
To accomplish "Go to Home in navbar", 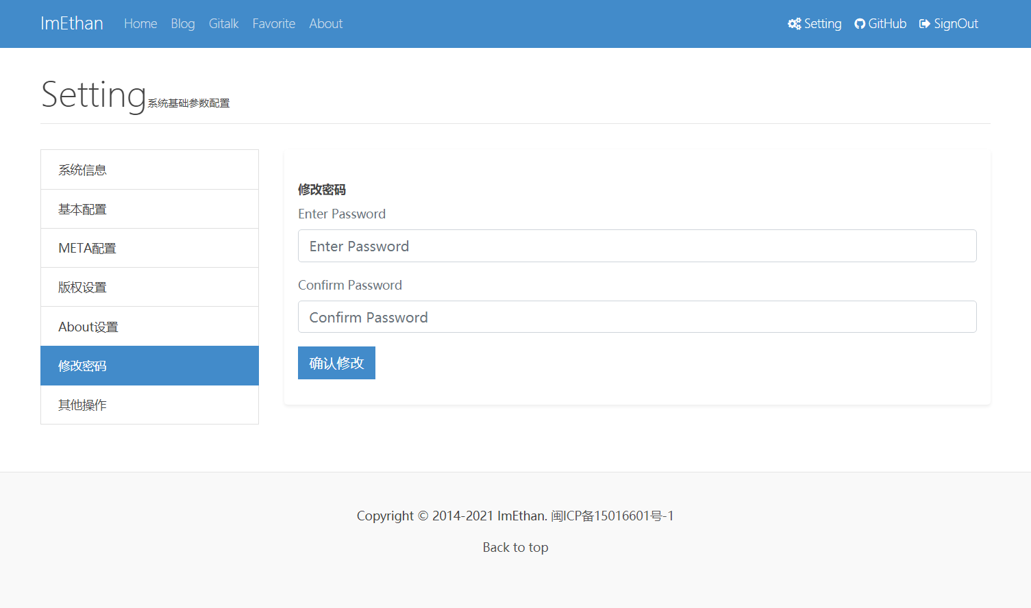I will pos(140,24).
